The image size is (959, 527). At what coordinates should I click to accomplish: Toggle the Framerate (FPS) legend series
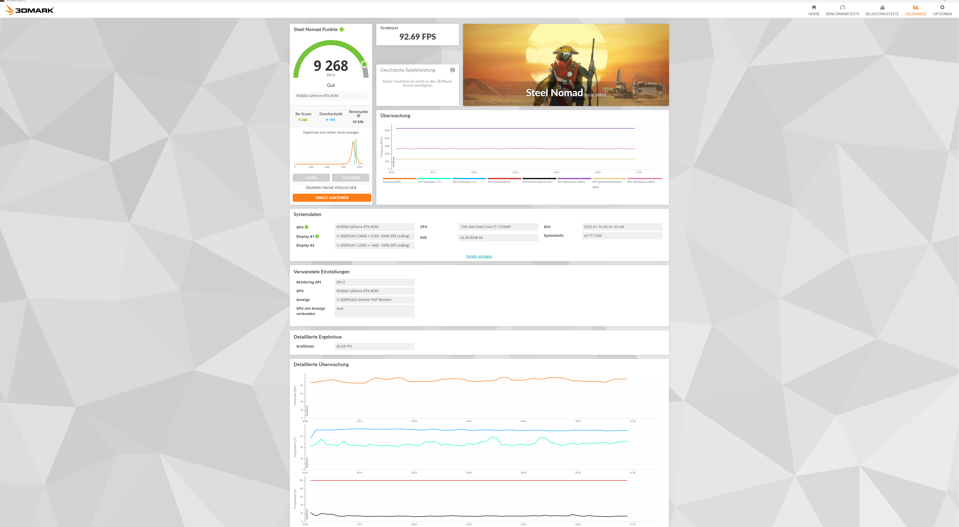(392, 182)
